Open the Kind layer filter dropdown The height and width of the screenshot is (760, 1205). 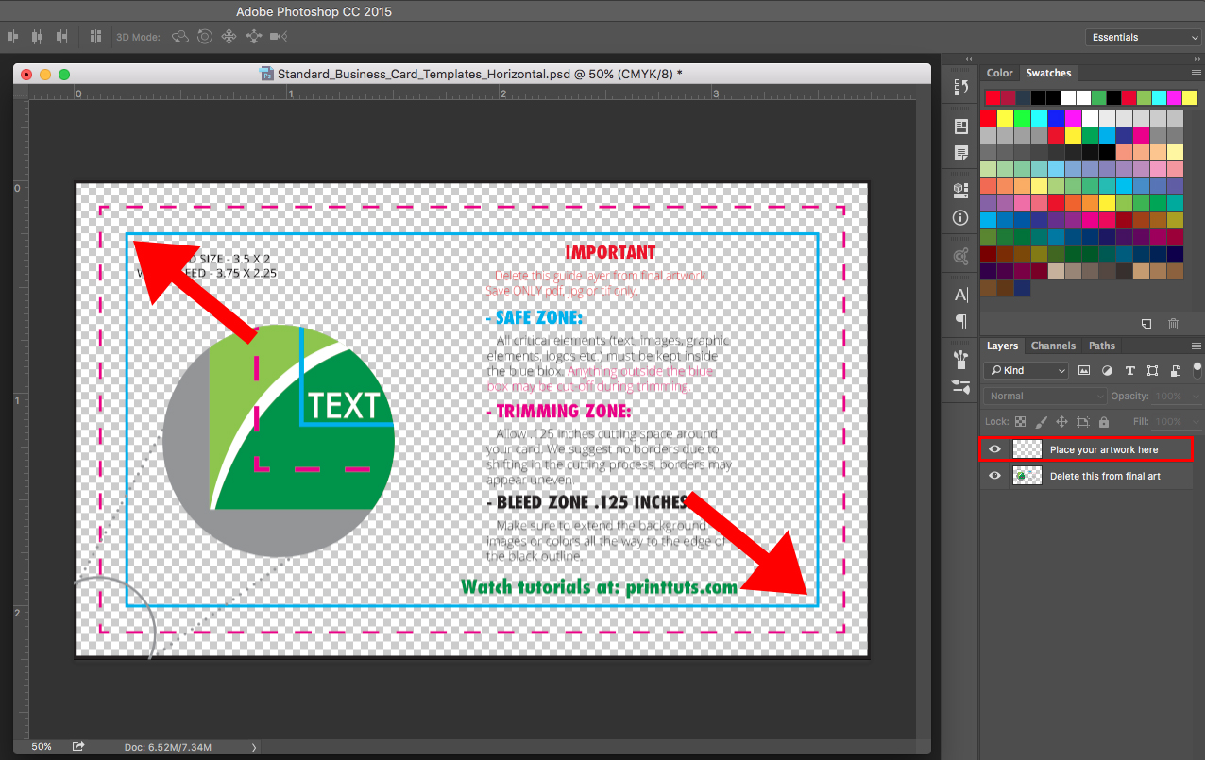(1026, 371)
